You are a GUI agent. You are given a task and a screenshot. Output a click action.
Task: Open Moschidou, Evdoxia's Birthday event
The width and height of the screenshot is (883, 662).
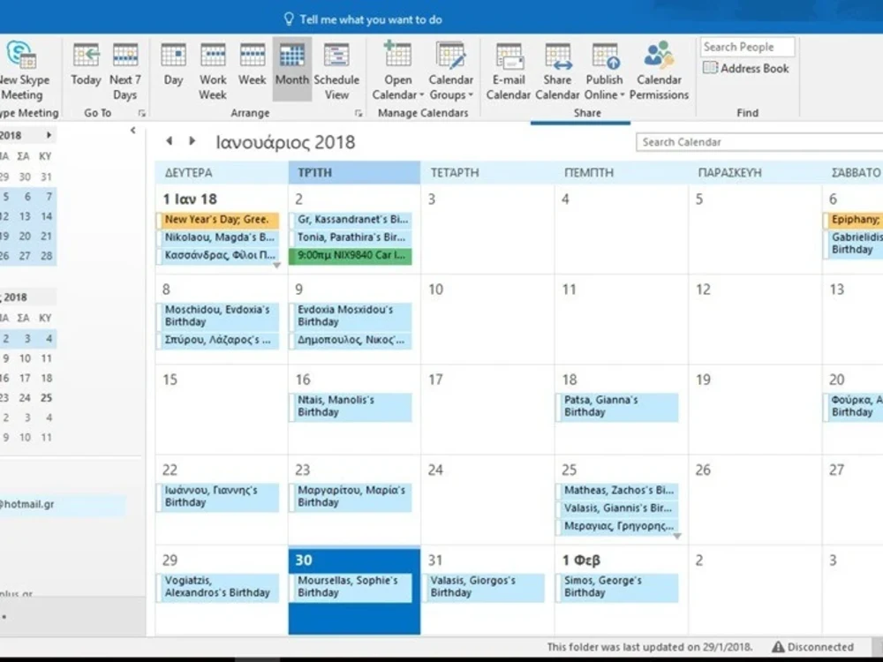pyautogui.click(x=217, y=316)
